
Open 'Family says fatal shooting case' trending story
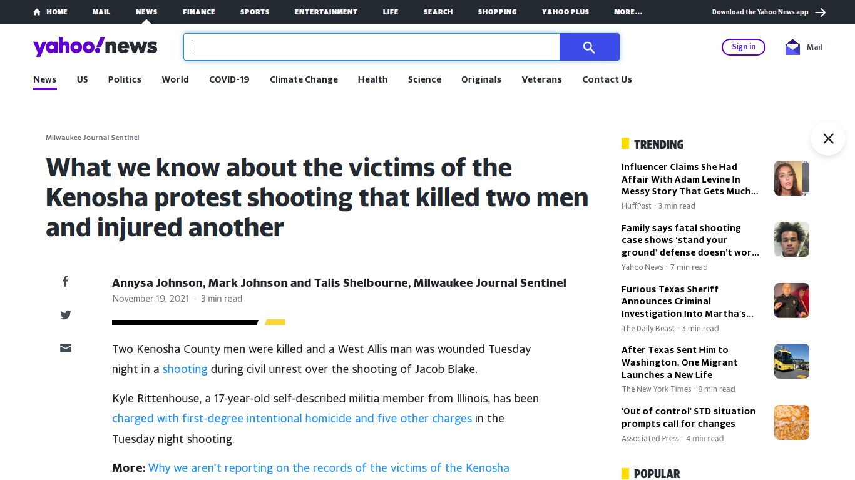[690, 241]
